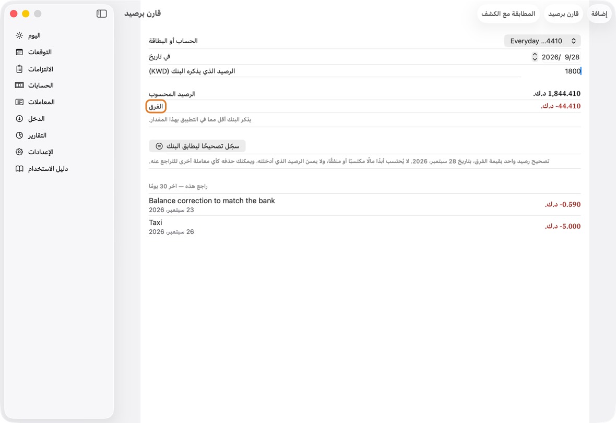Click the 2026/ 9/28 date field
The width and height of the screenshot is (616, 423).
click(x=560, y=57)
